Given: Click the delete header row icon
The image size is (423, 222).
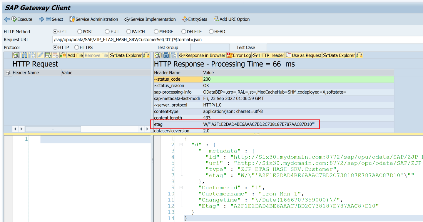Looking at the screenshot, I should click(x=55, y=55).
